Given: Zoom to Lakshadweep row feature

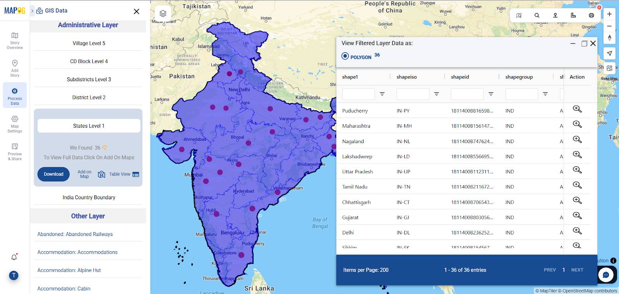Looking at the screenshot, I should 577,155.
